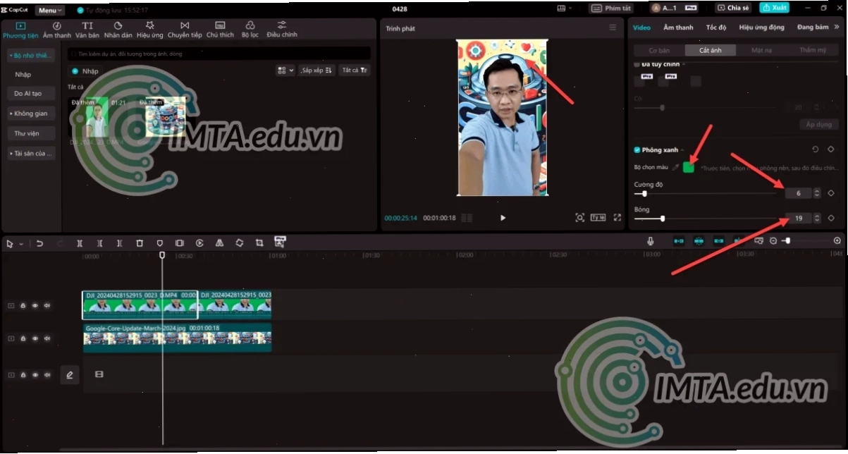The image size is (848, 454).
Task: Mute the DJI video track
Action: pyautogui.click(x=47, y=306)
